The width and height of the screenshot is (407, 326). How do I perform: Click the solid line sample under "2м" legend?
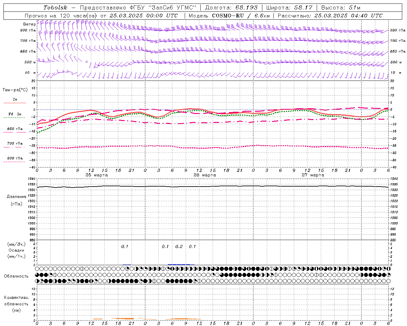coord(15,103)
